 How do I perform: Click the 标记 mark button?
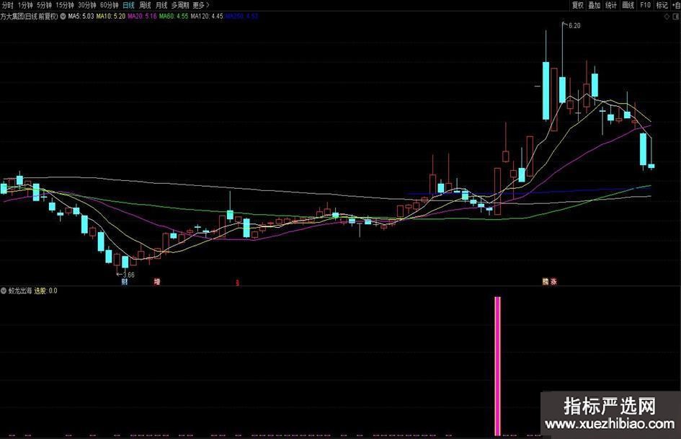pos(662,5)
